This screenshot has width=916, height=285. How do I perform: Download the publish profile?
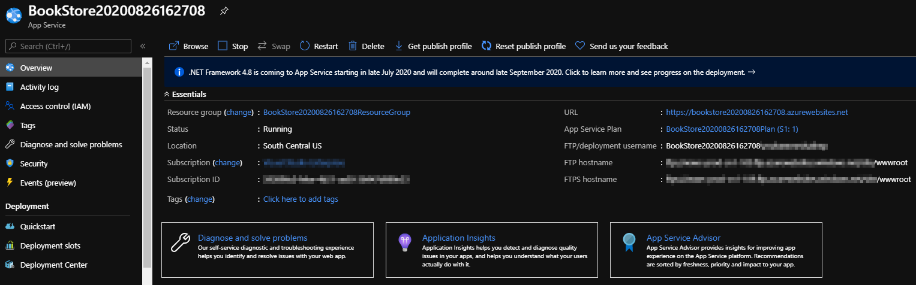[x=433, y=46]
